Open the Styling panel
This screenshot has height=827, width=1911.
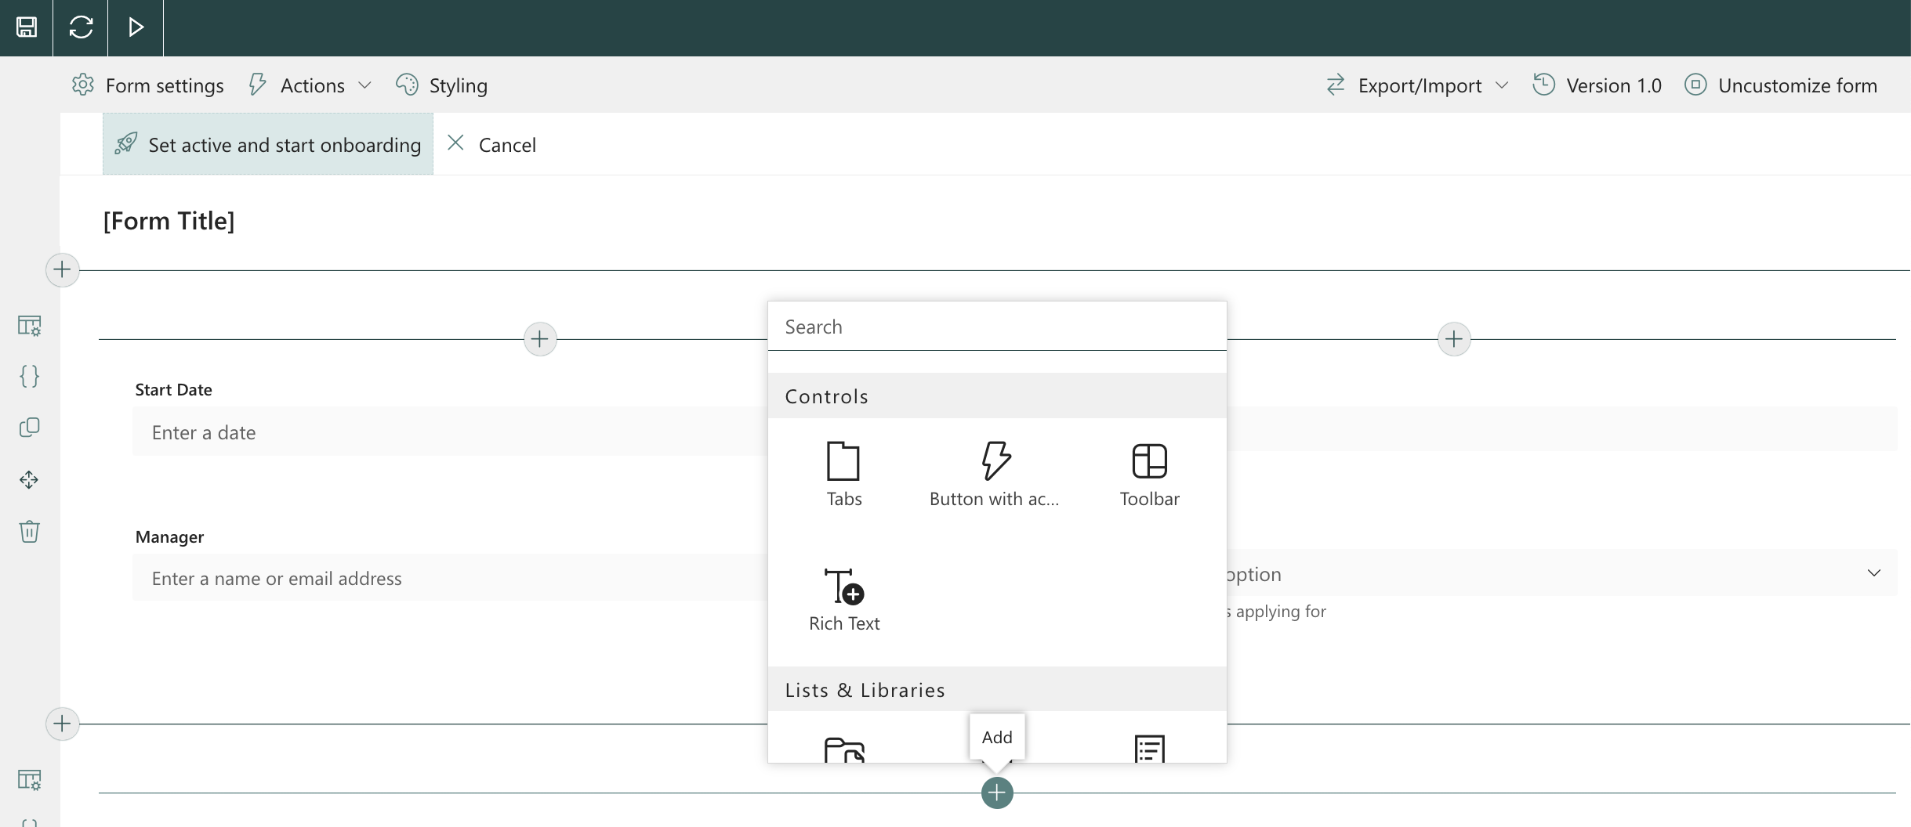(441, 85)
